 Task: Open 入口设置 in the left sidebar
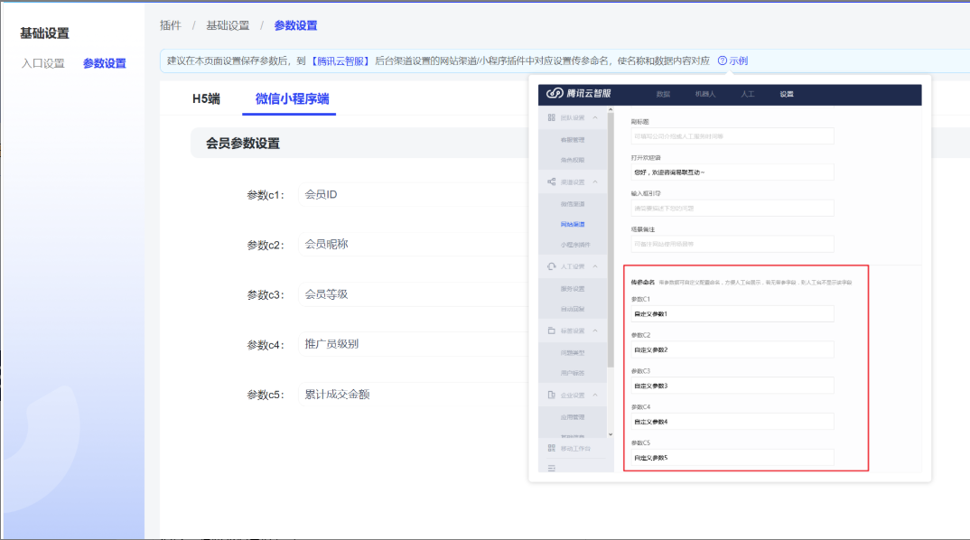click(x=43, y=63)
